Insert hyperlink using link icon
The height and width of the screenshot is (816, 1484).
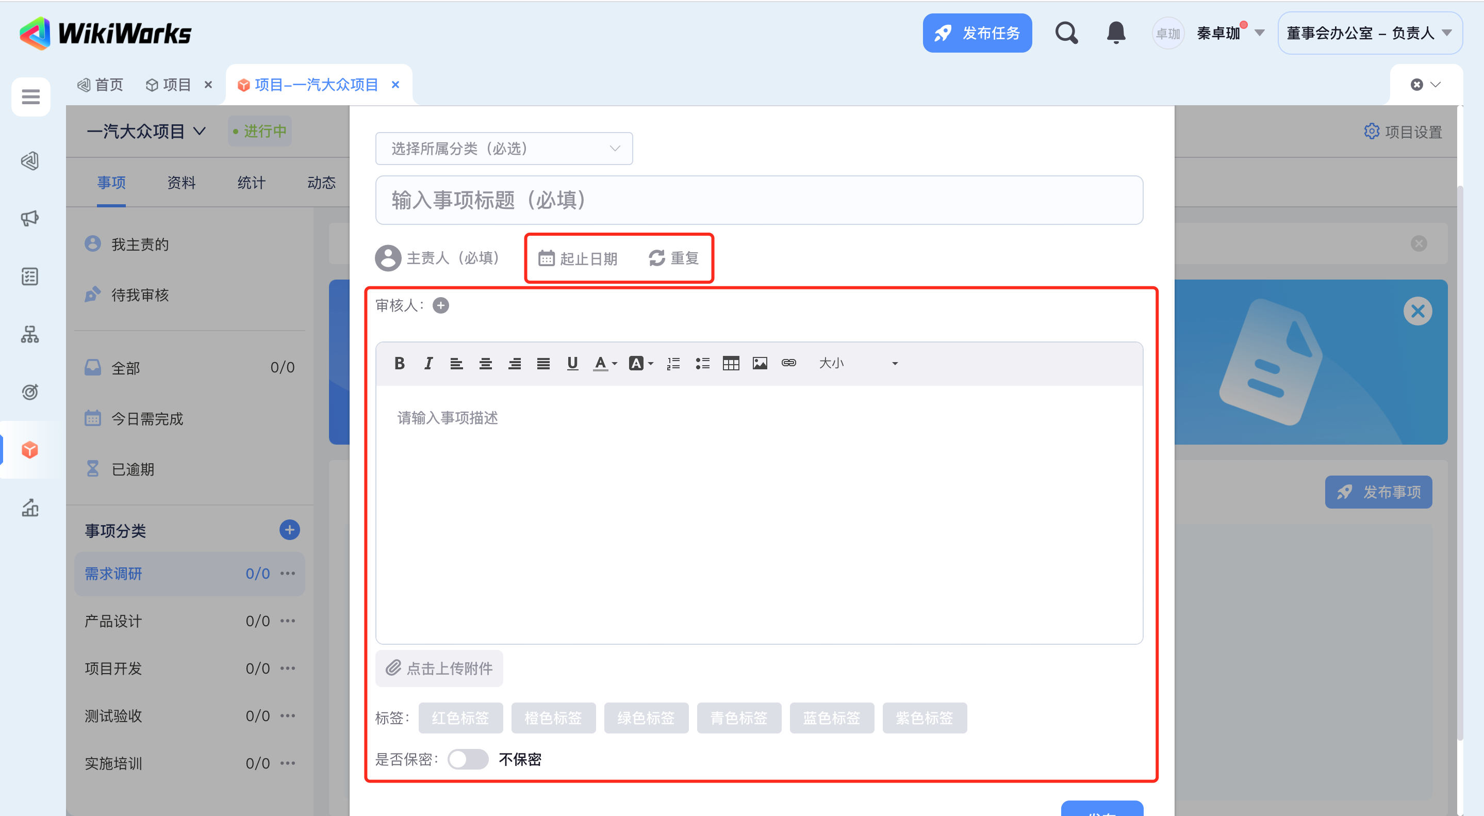tap(788, 363)
